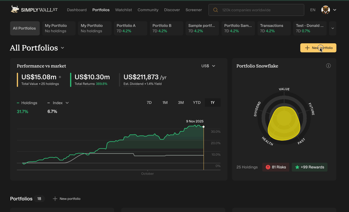Select the 7D time range
This screenshot has width=349, height=212.
[149, 103]
